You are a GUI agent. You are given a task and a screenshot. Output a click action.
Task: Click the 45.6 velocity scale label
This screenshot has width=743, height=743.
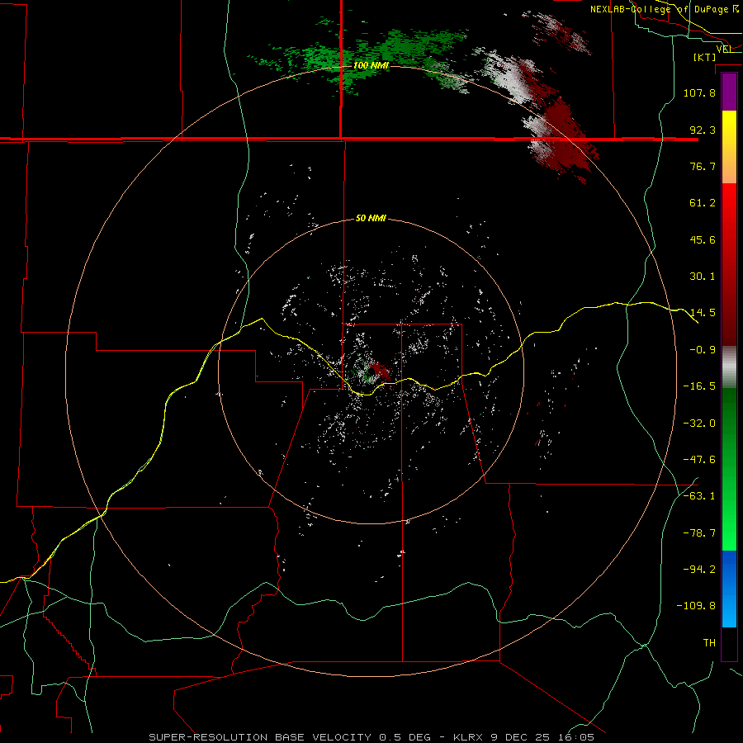point(703,239)
